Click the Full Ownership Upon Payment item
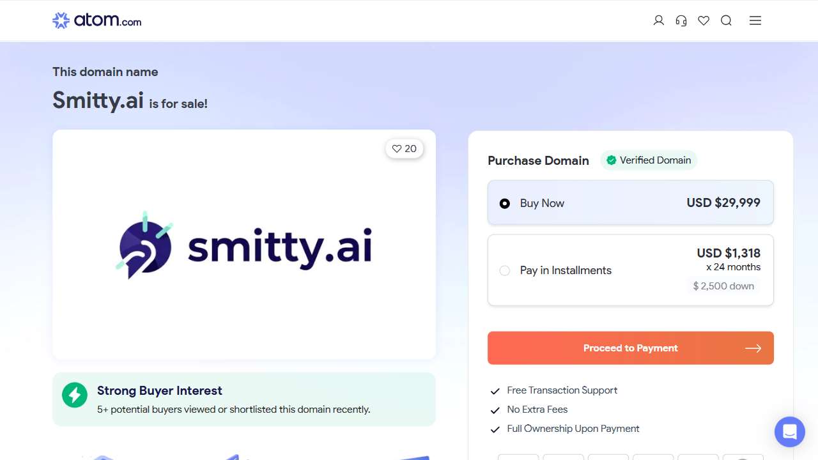 pyautogui.click(x=573, y=429)
